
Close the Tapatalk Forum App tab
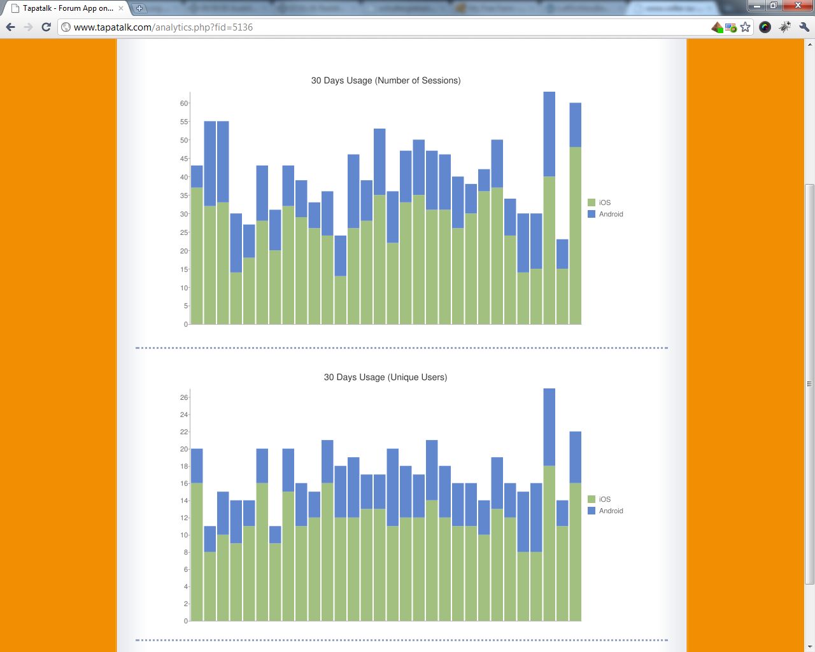[121, 8]
